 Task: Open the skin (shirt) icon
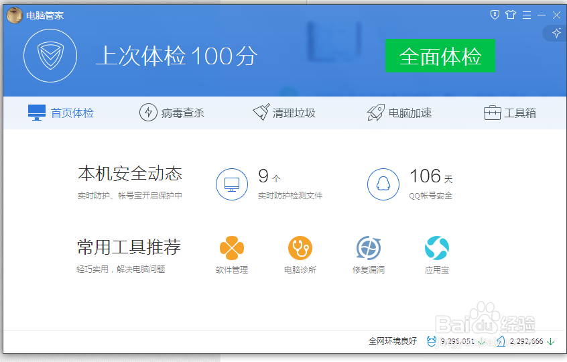[511, 15]
